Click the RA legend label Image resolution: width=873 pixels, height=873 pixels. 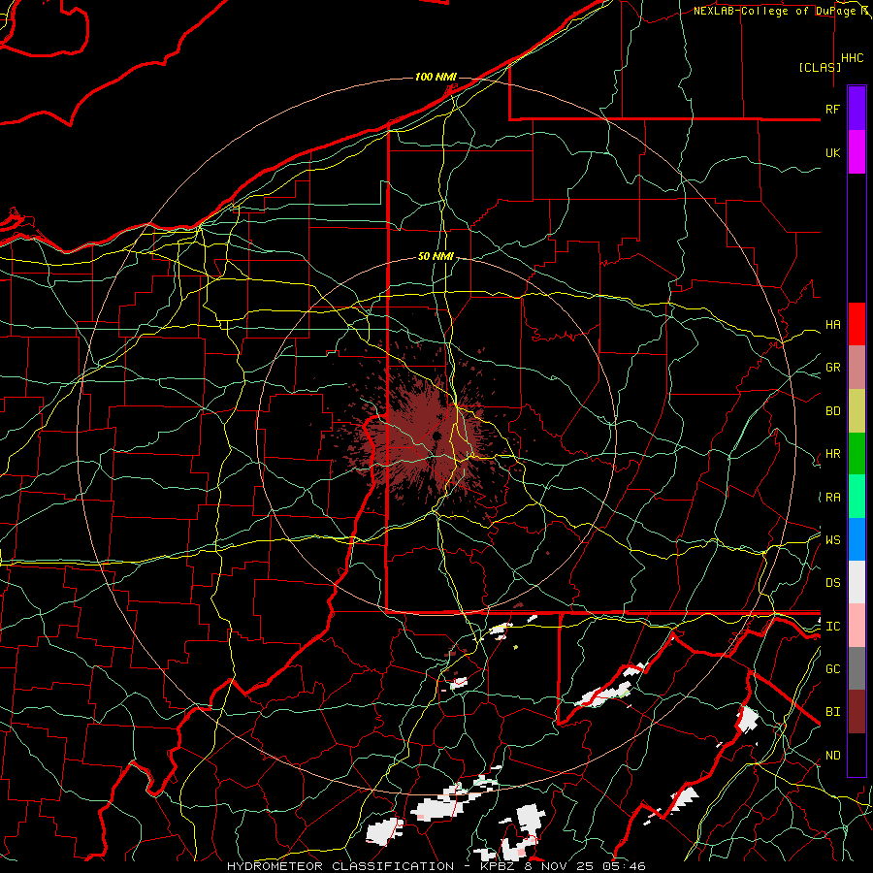point(832,498)
